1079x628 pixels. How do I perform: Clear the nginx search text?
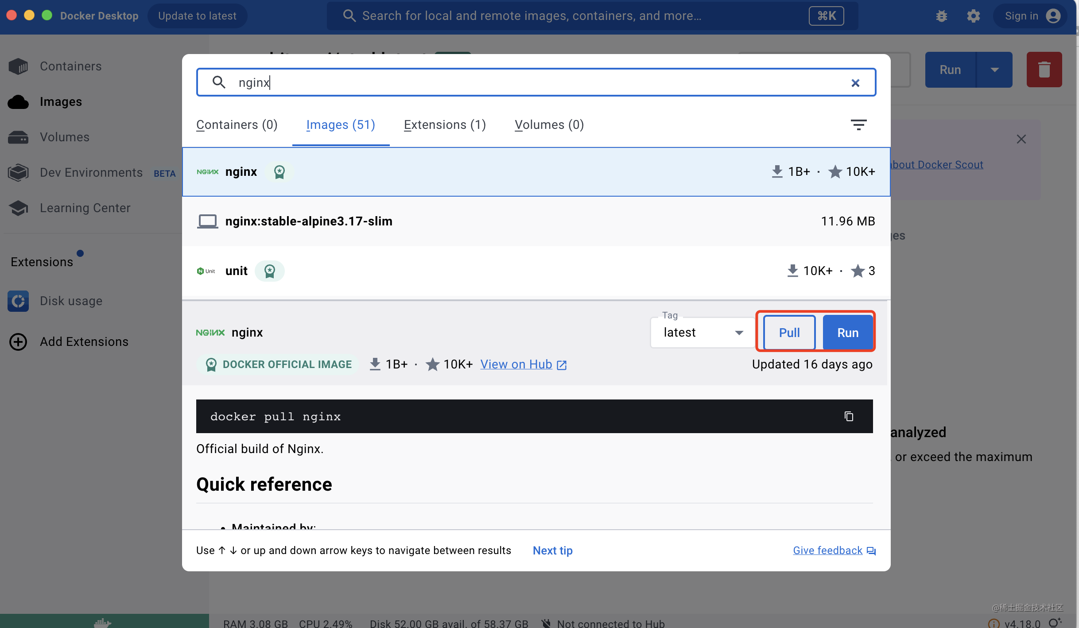tap(855, 83)
